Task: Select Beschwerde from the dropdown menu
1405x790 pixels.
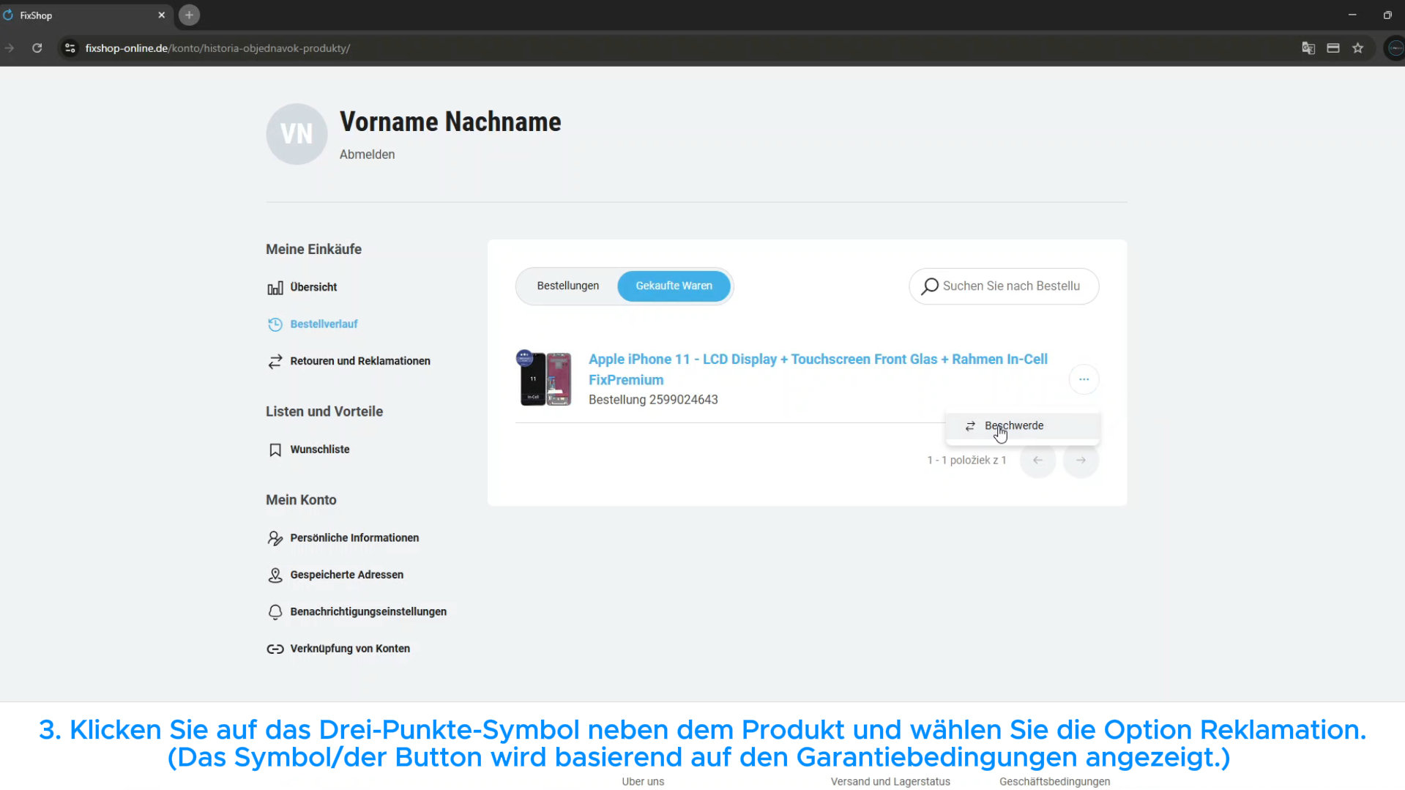Action: pos(1013,426)
